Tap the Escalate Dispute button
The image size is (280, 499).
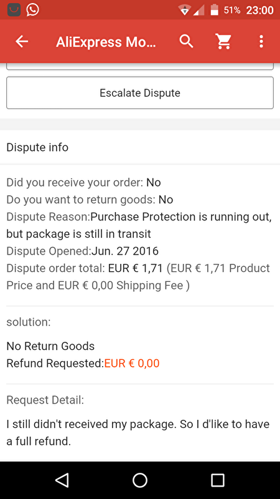point(140,93)
